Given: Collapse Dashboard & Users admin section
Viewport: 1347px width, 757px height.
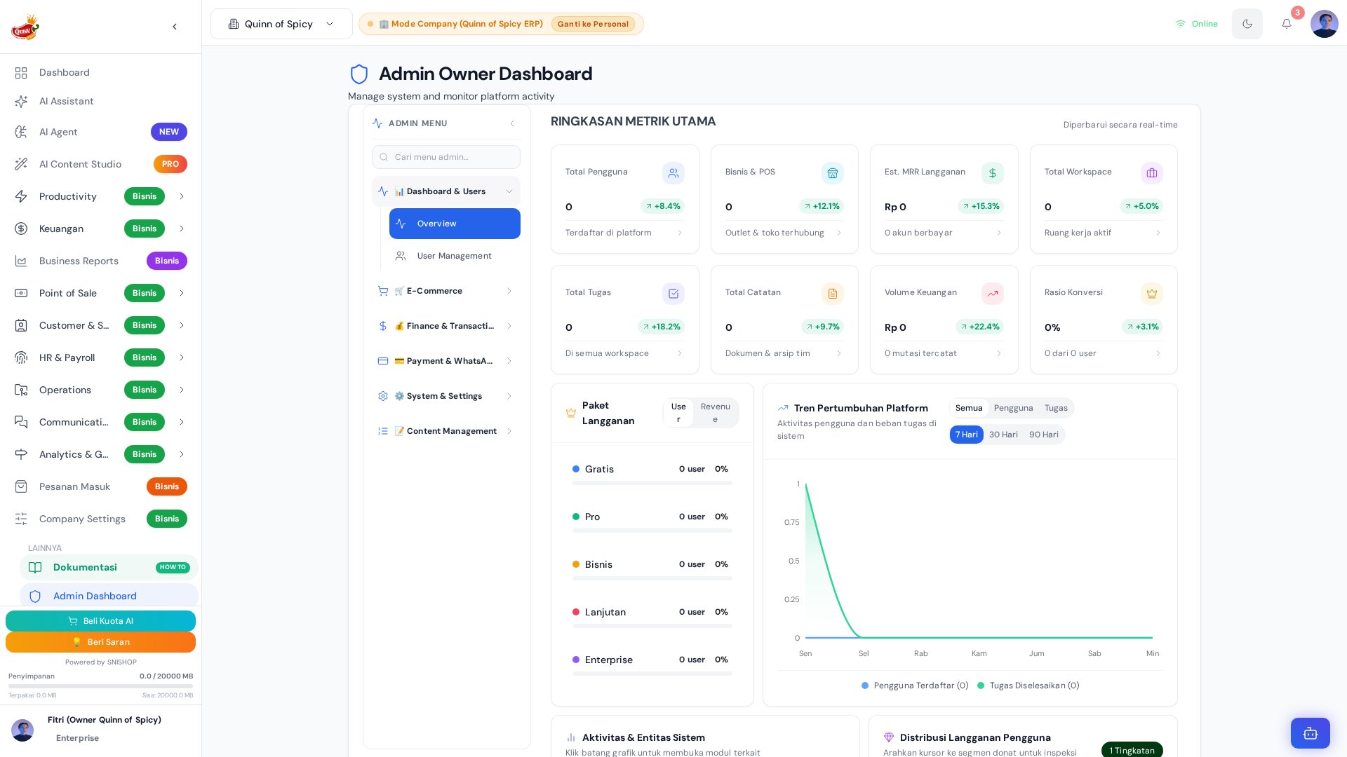Looking at the screenshot, I should [x=446, y=191].
